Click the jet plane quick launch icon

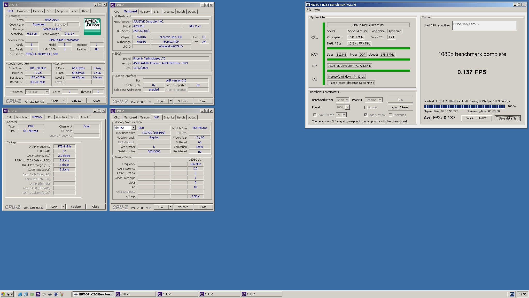[x=44, y=294]
